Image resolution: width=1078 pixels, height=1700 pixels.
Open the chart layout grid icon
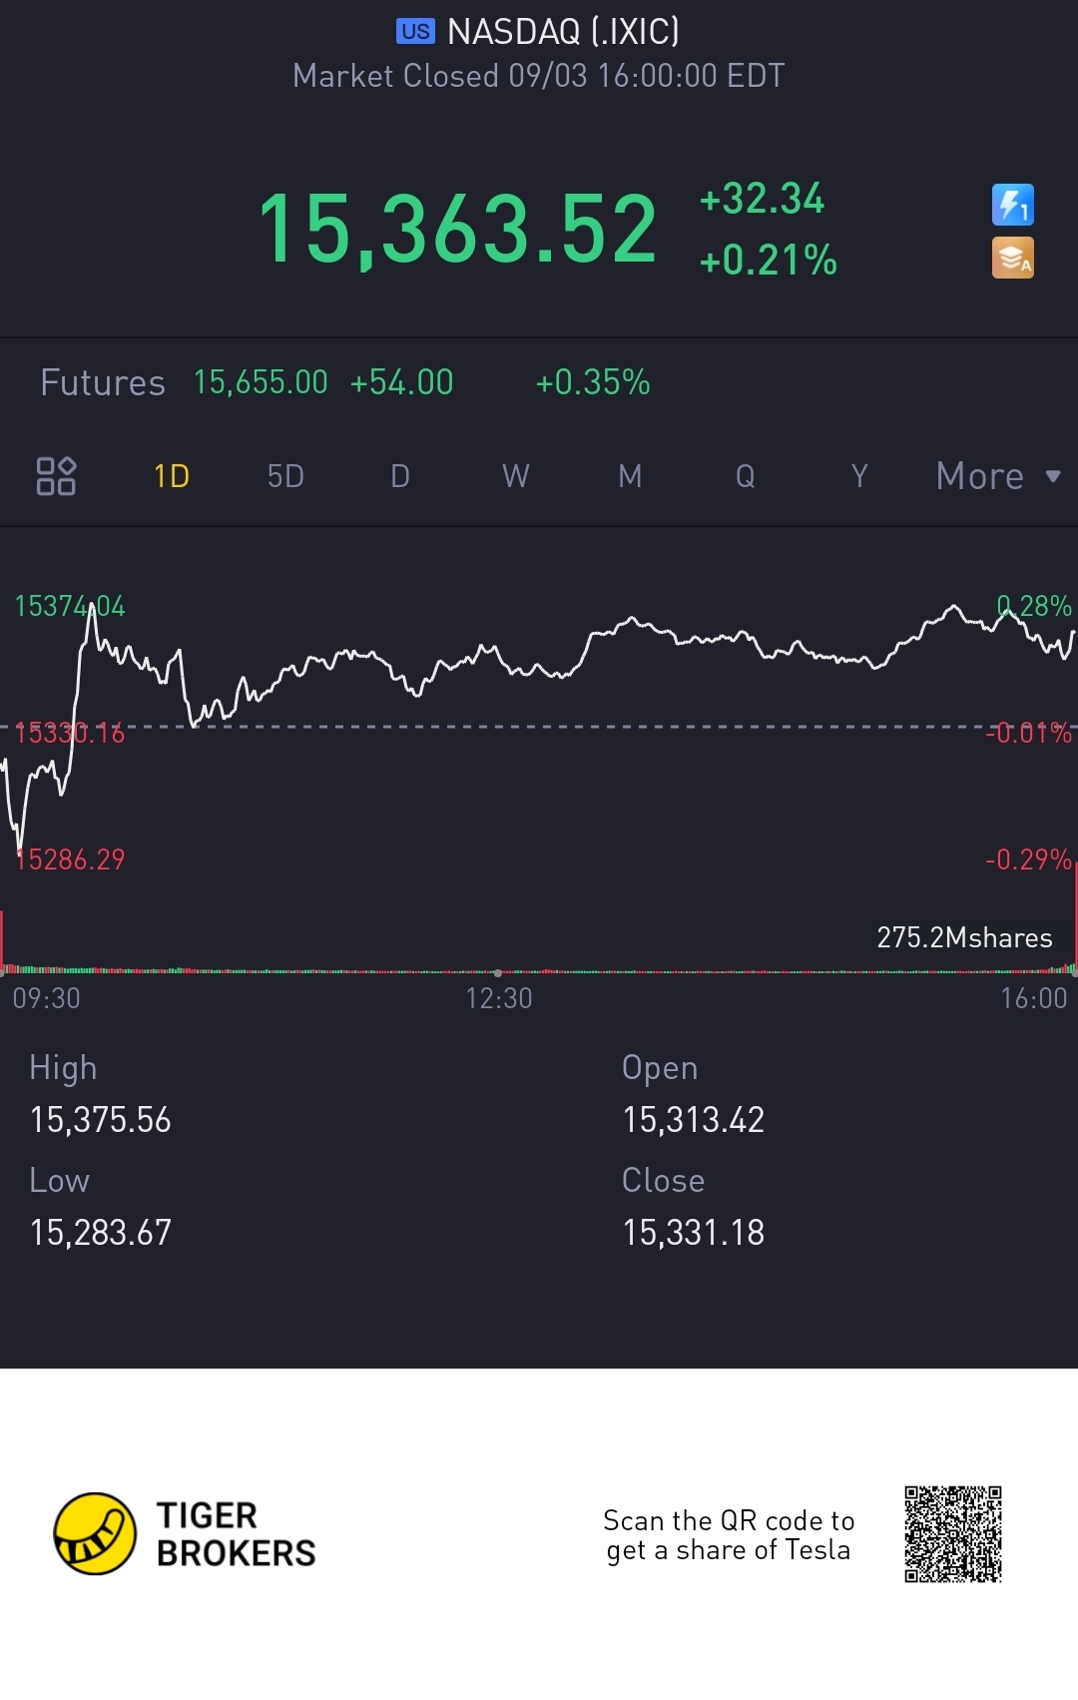pyautogui.click(x=56, y=476)
